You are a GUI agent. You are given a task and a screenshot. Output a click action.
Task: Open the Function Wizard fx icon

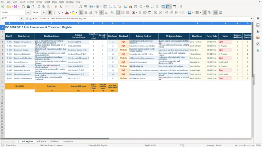click(x=27, y=18)
